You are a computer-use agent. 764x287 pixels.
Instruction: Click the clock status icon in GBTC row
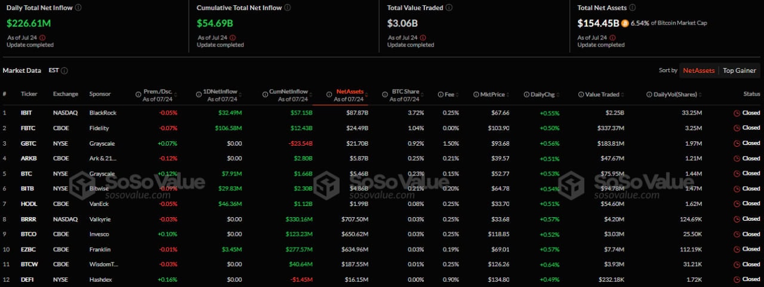tap(737, 143)
